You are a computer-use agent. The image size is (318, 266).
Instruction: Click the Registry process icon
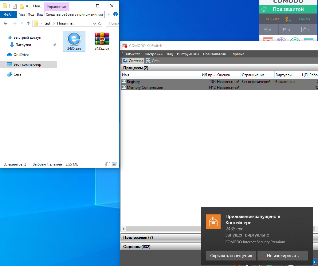click(124, 81)
